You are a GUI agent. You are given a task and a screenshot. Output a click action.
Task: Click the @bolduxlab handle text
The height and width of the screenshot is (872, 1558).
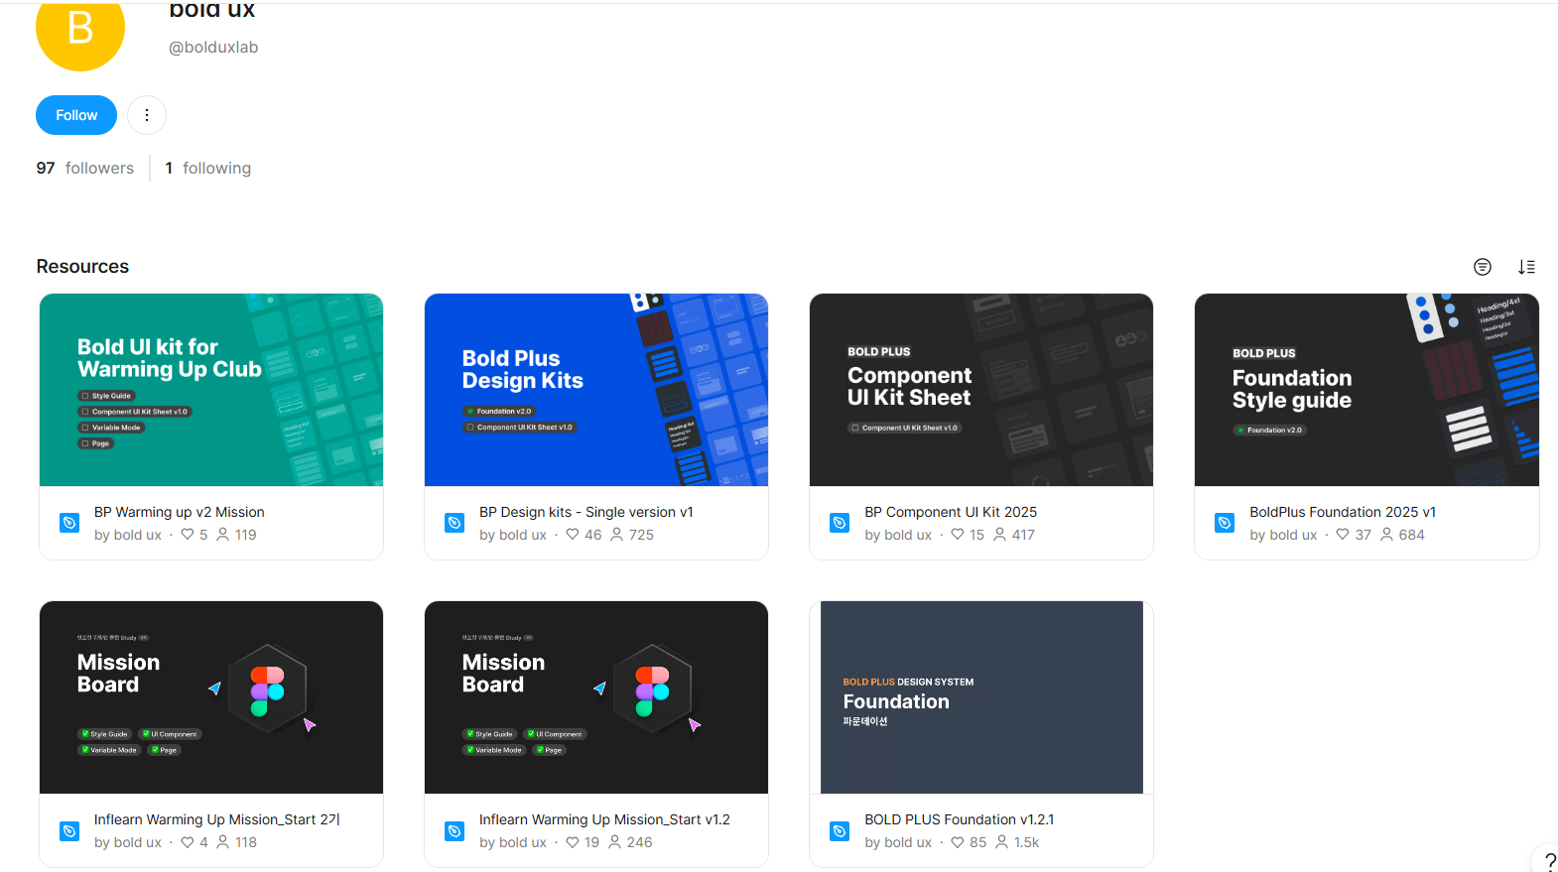tap(213, 48)
